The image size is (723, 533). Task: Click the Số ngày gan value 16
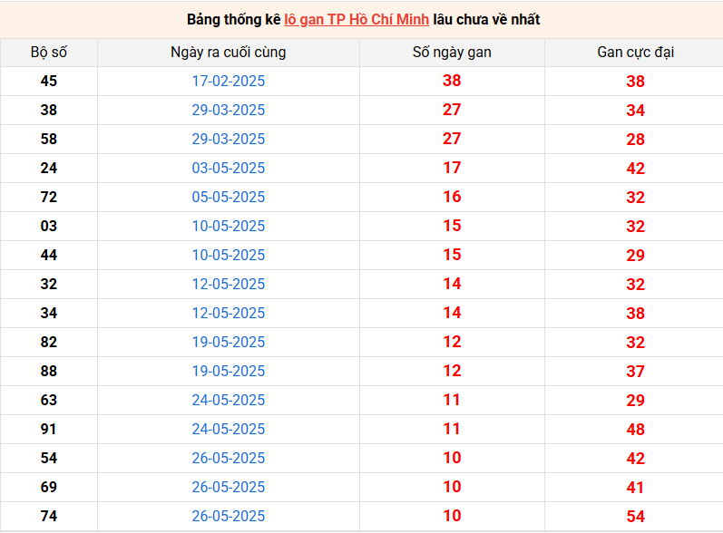(x=452, y=197)
